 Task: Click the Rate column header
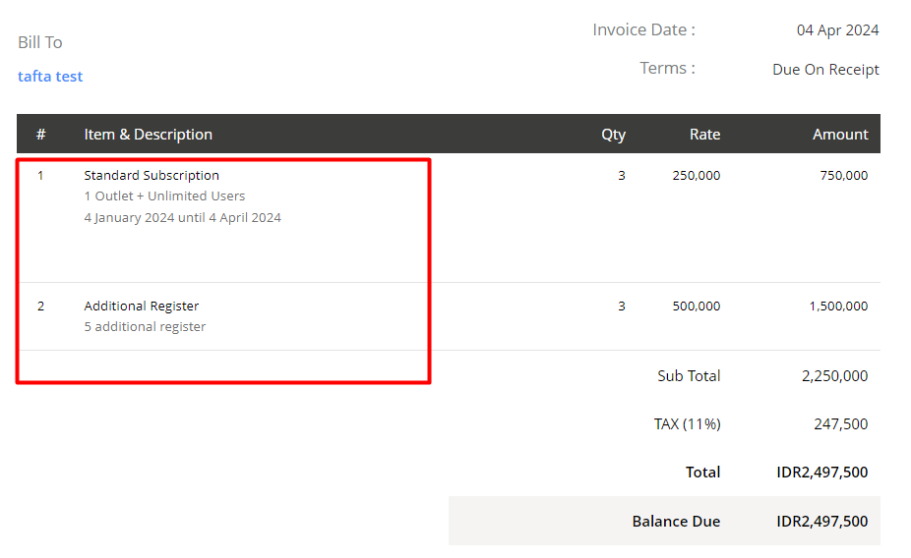pos(704,135)
